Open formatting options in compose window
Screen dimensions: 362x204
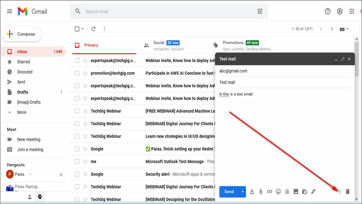click(x=252, y=192)
